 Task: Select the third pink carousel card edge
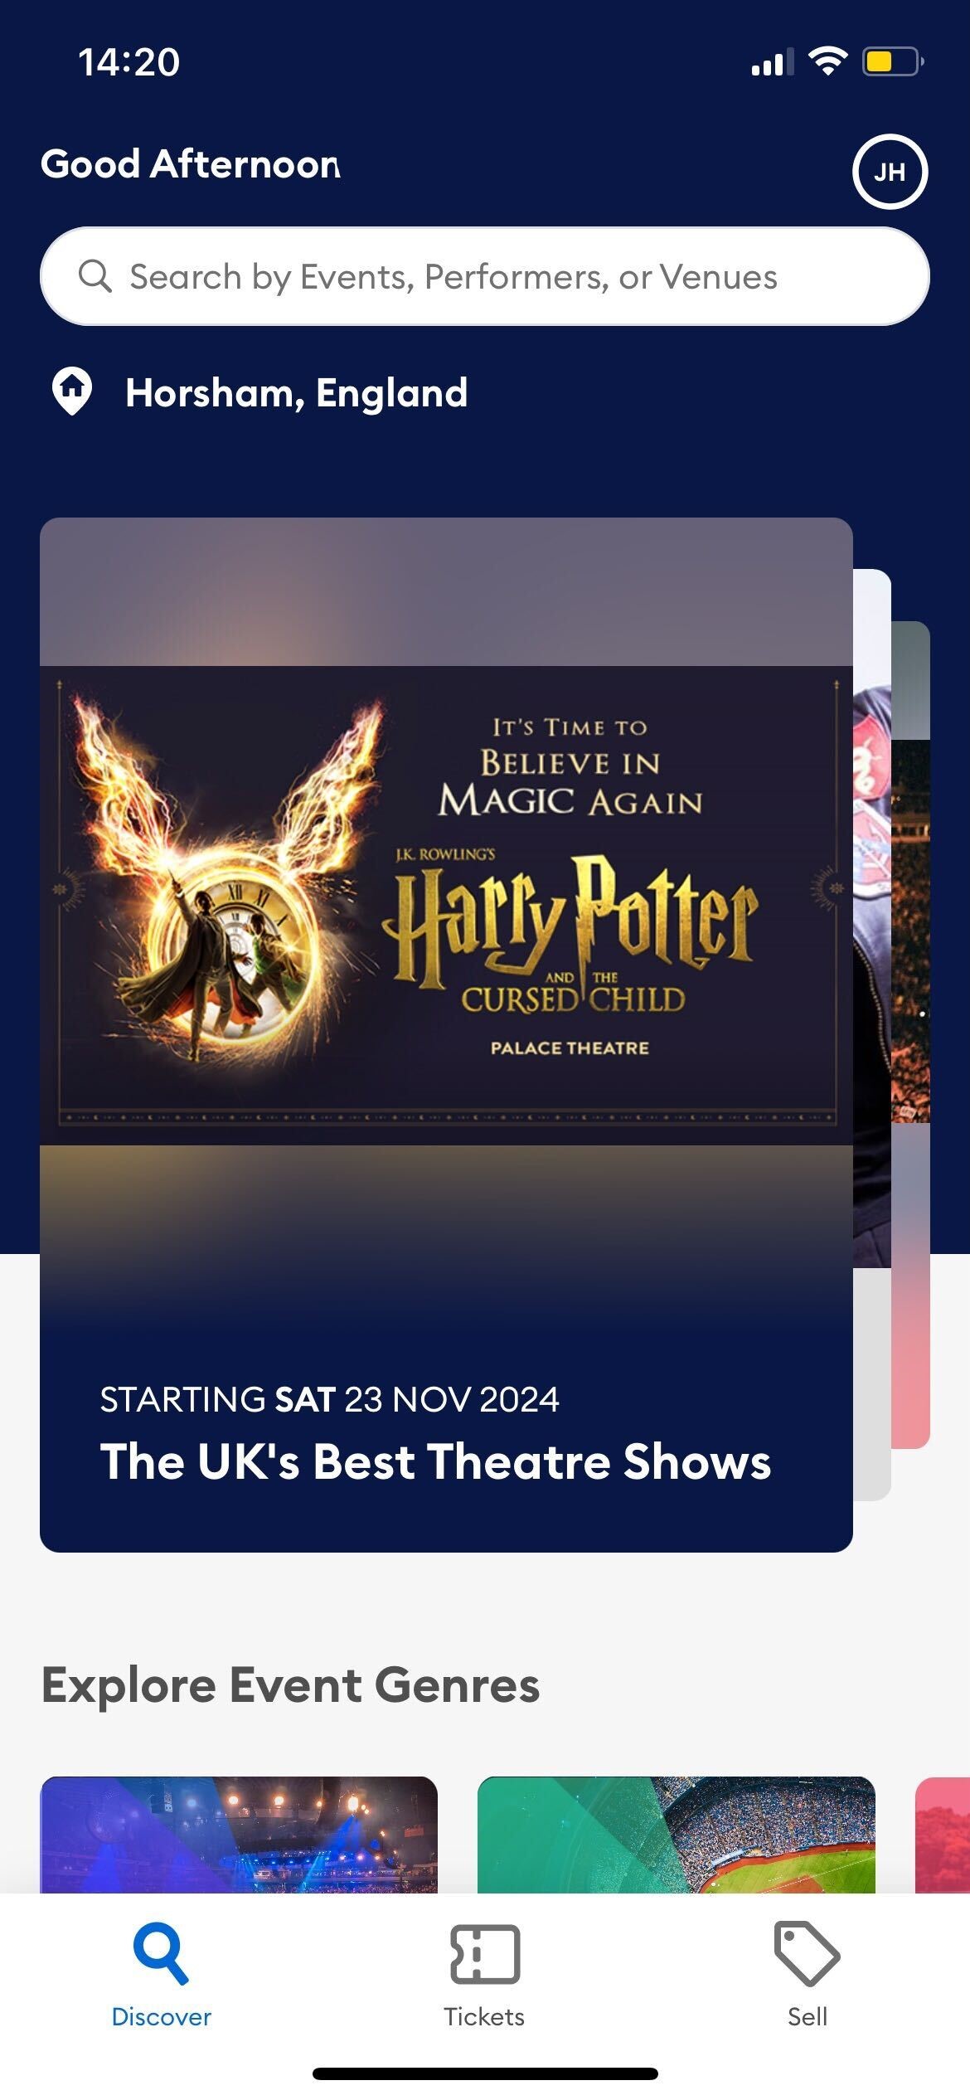point(911,1034)
